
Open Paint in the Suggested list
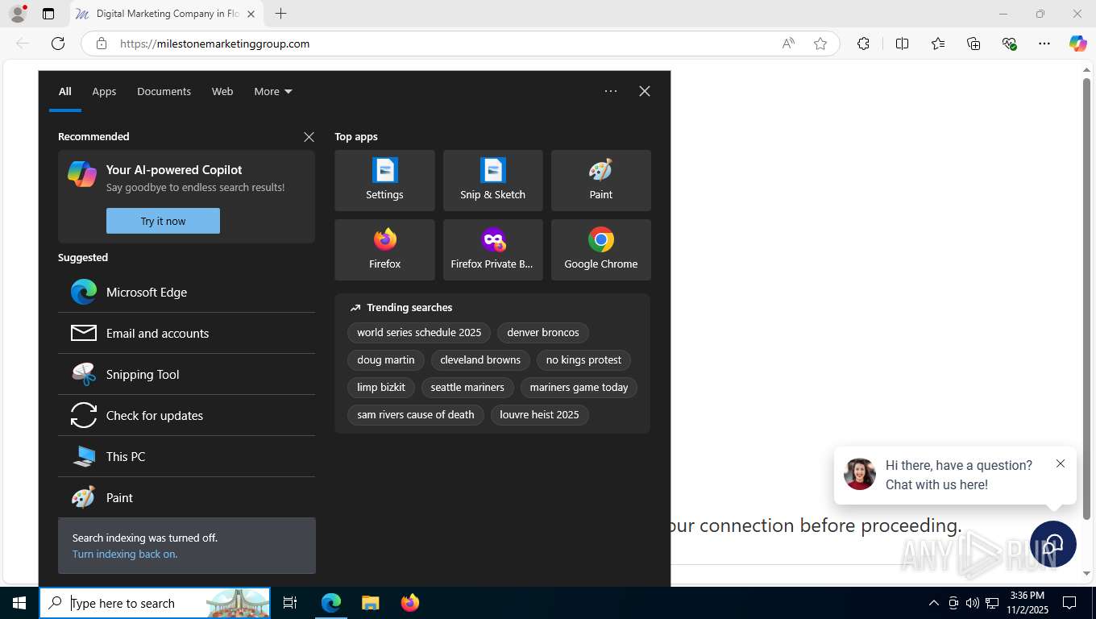click(186, 497)
